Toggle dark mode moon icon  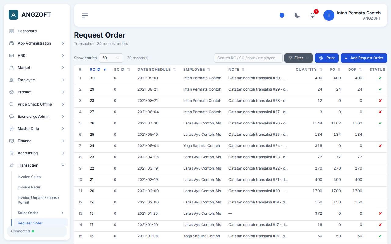click(x=297, y=15)
